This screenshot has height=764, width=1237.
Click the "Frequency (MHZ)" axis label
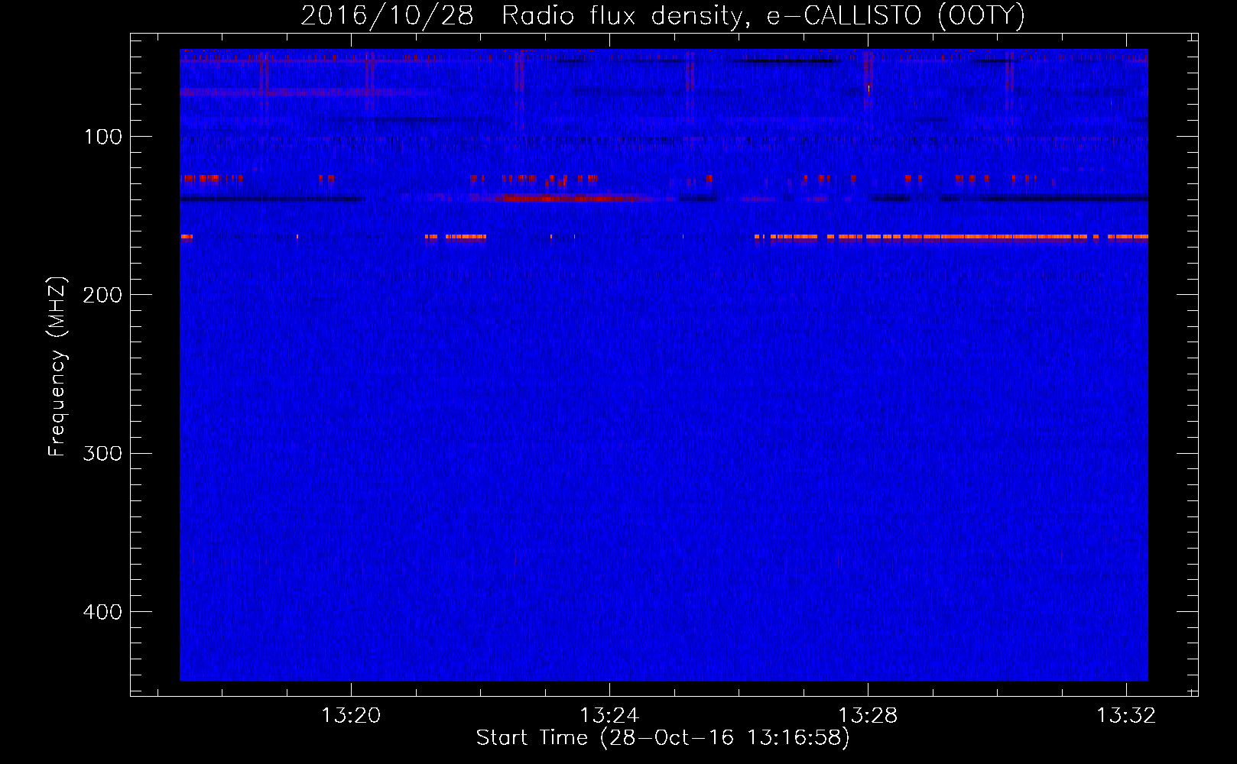click(57, 367)
